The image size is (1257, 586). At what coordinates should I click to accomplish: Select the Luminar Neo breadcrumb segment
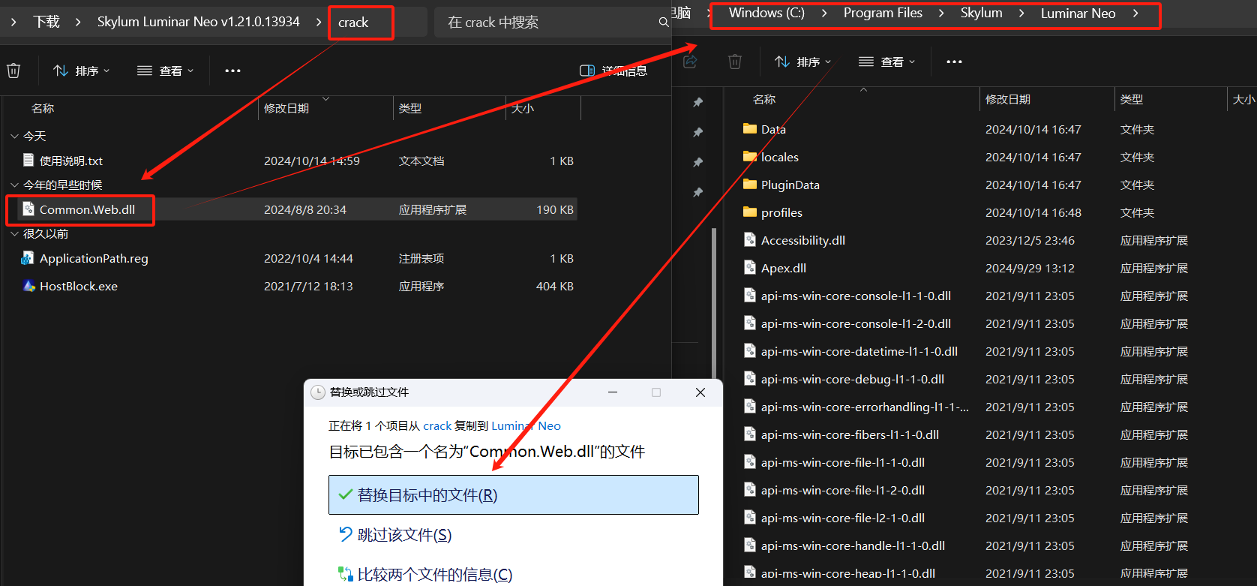(1078, 14)
